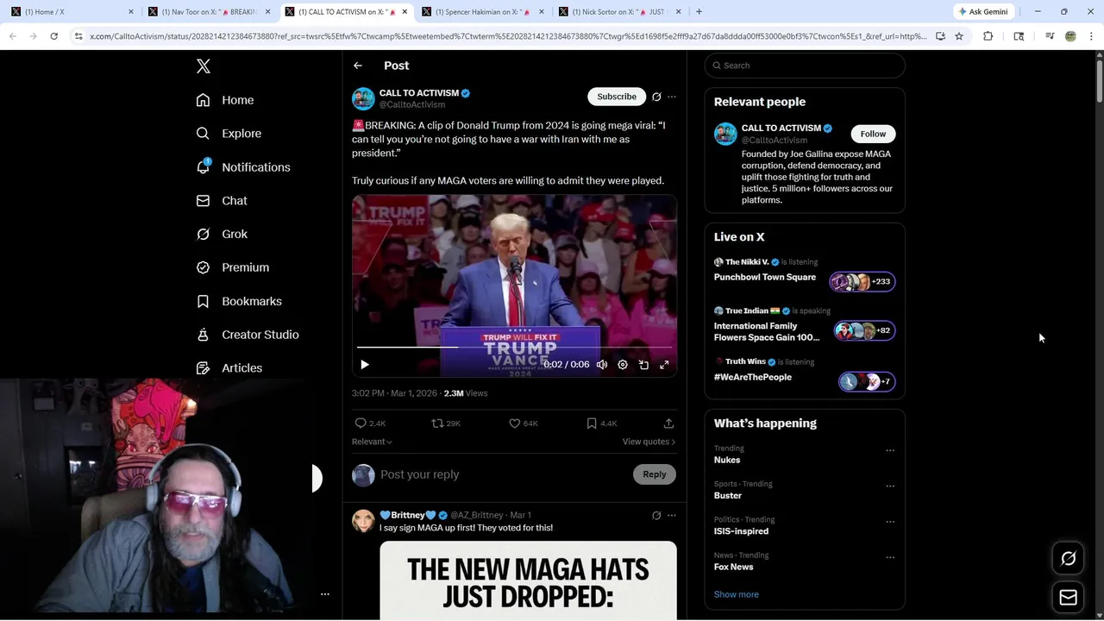Open the floating messages envelope button

(1068, 598)
